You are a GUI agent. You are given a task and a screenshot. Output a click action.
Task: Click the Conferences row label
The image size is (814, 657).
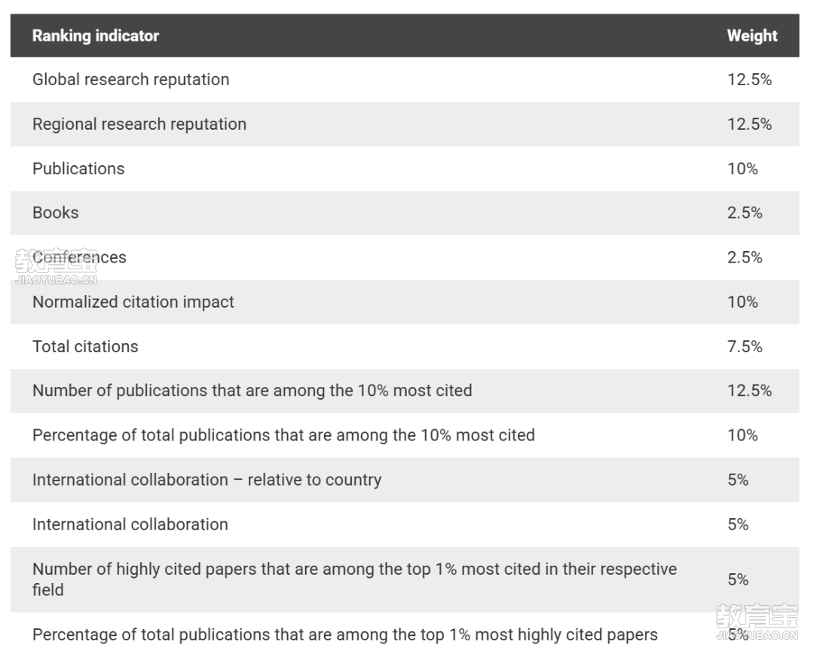click(x=79, y=257)
